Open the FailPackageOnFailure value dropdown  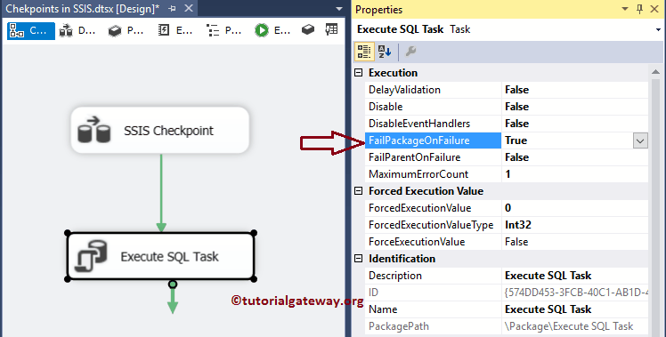(640, 140)
